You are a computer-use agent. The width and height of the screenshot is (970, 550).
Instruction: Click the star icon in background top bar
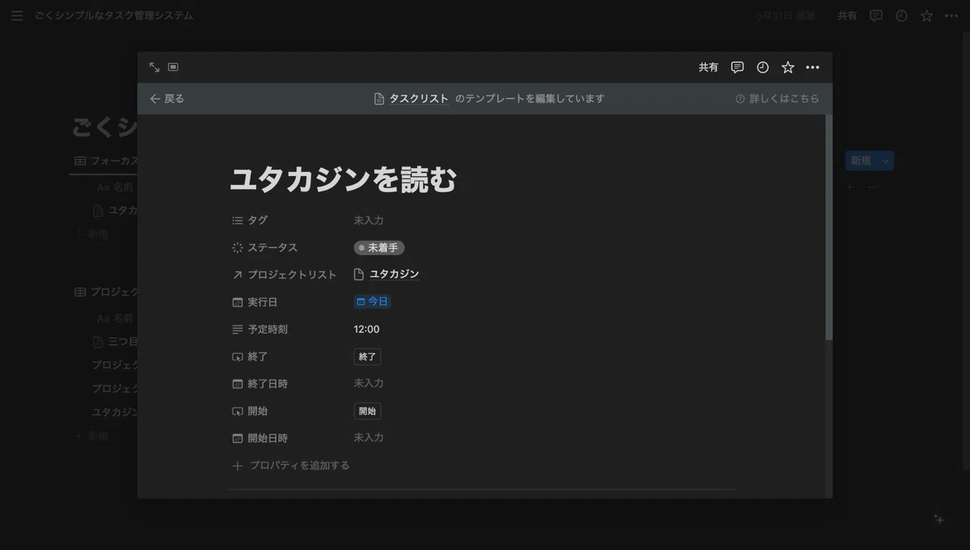tap(926, 15)
